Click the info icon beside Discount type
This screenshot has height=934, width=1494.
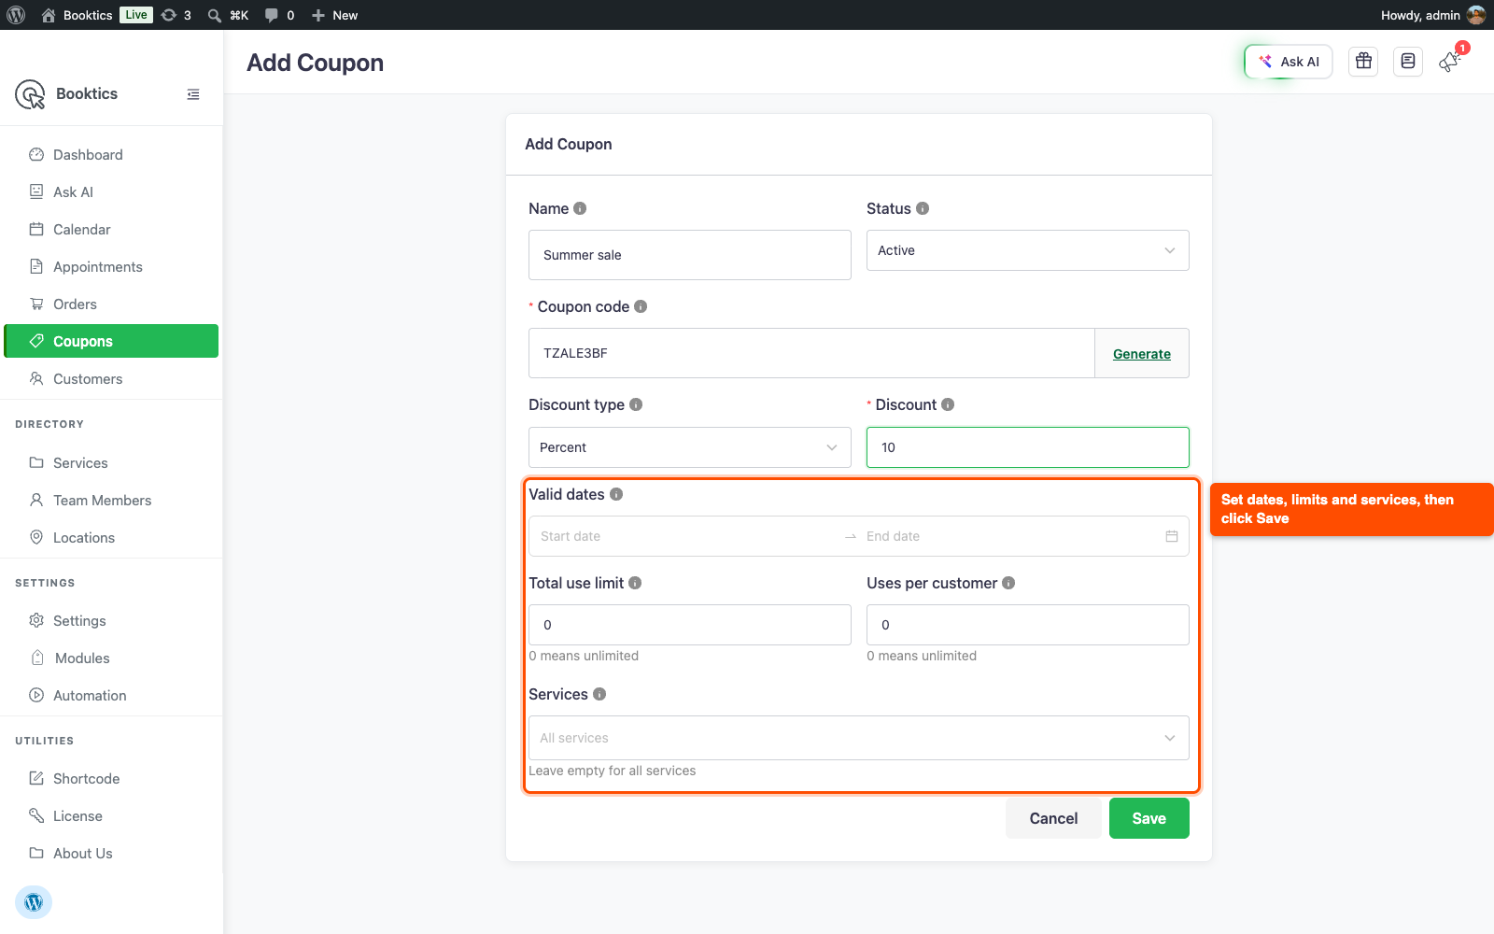[636, 404]
